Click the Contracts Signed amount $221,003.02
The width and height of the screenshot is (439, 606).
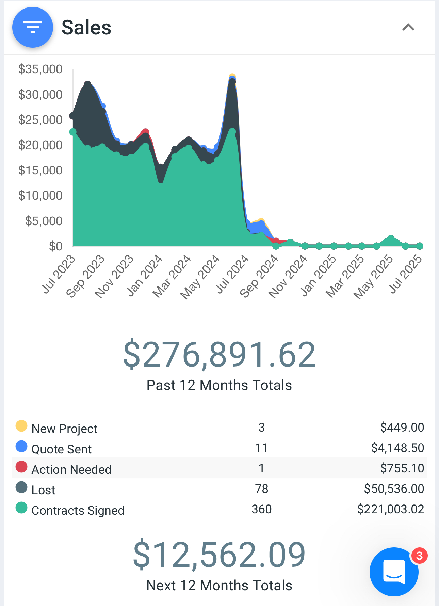pyautogui.click(x=390, y=509)
